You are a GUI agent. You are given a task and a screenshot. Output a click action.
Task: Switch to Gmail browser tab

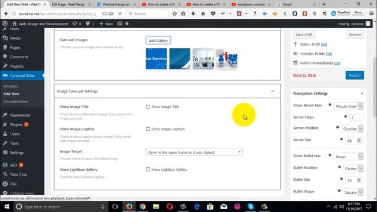coord(297,4)
